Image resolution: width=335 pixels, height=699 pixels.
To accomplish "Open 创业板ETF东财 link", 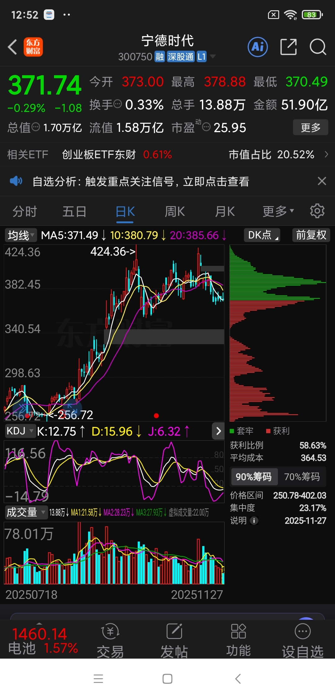I will 99,154.
